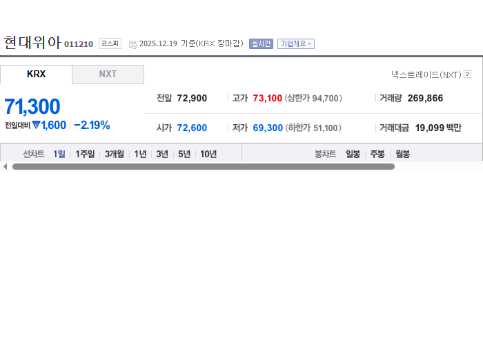The height and width of the screenshot is (338, 483).
Task: Select the 1년 line chart period
Action: pos(140,154)
